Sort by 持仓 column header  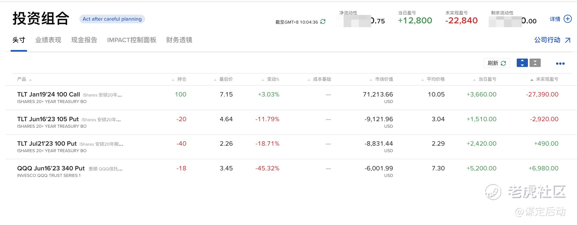(x=182, y=79)
